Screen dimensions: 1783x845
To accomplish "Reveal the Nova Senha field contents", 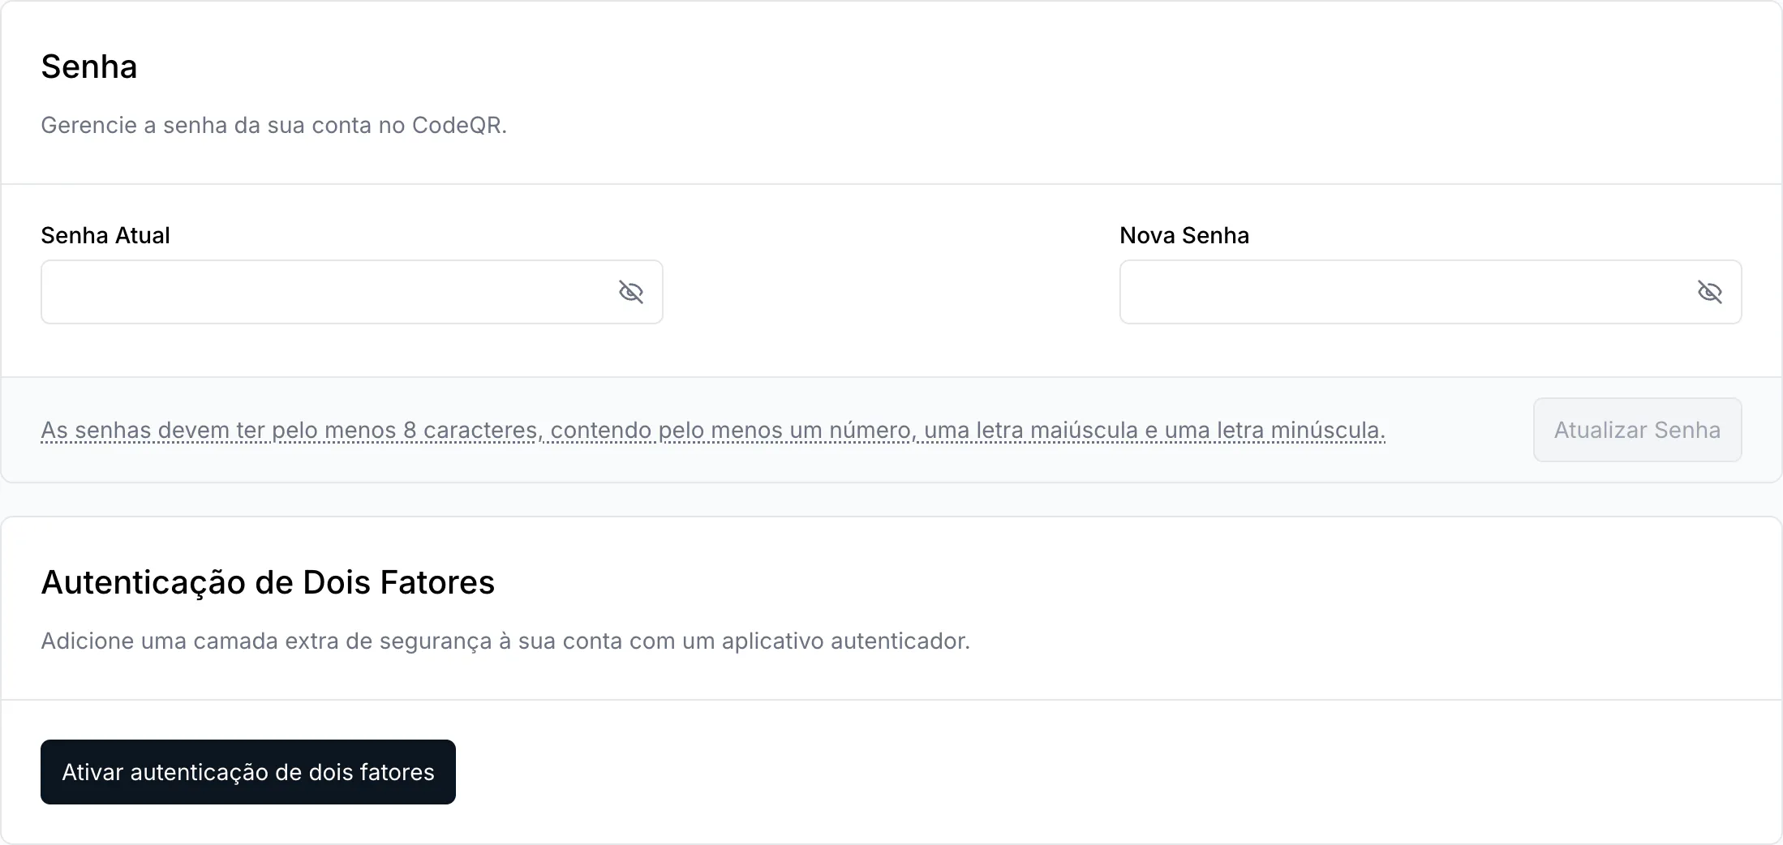I will [1709, 292].
